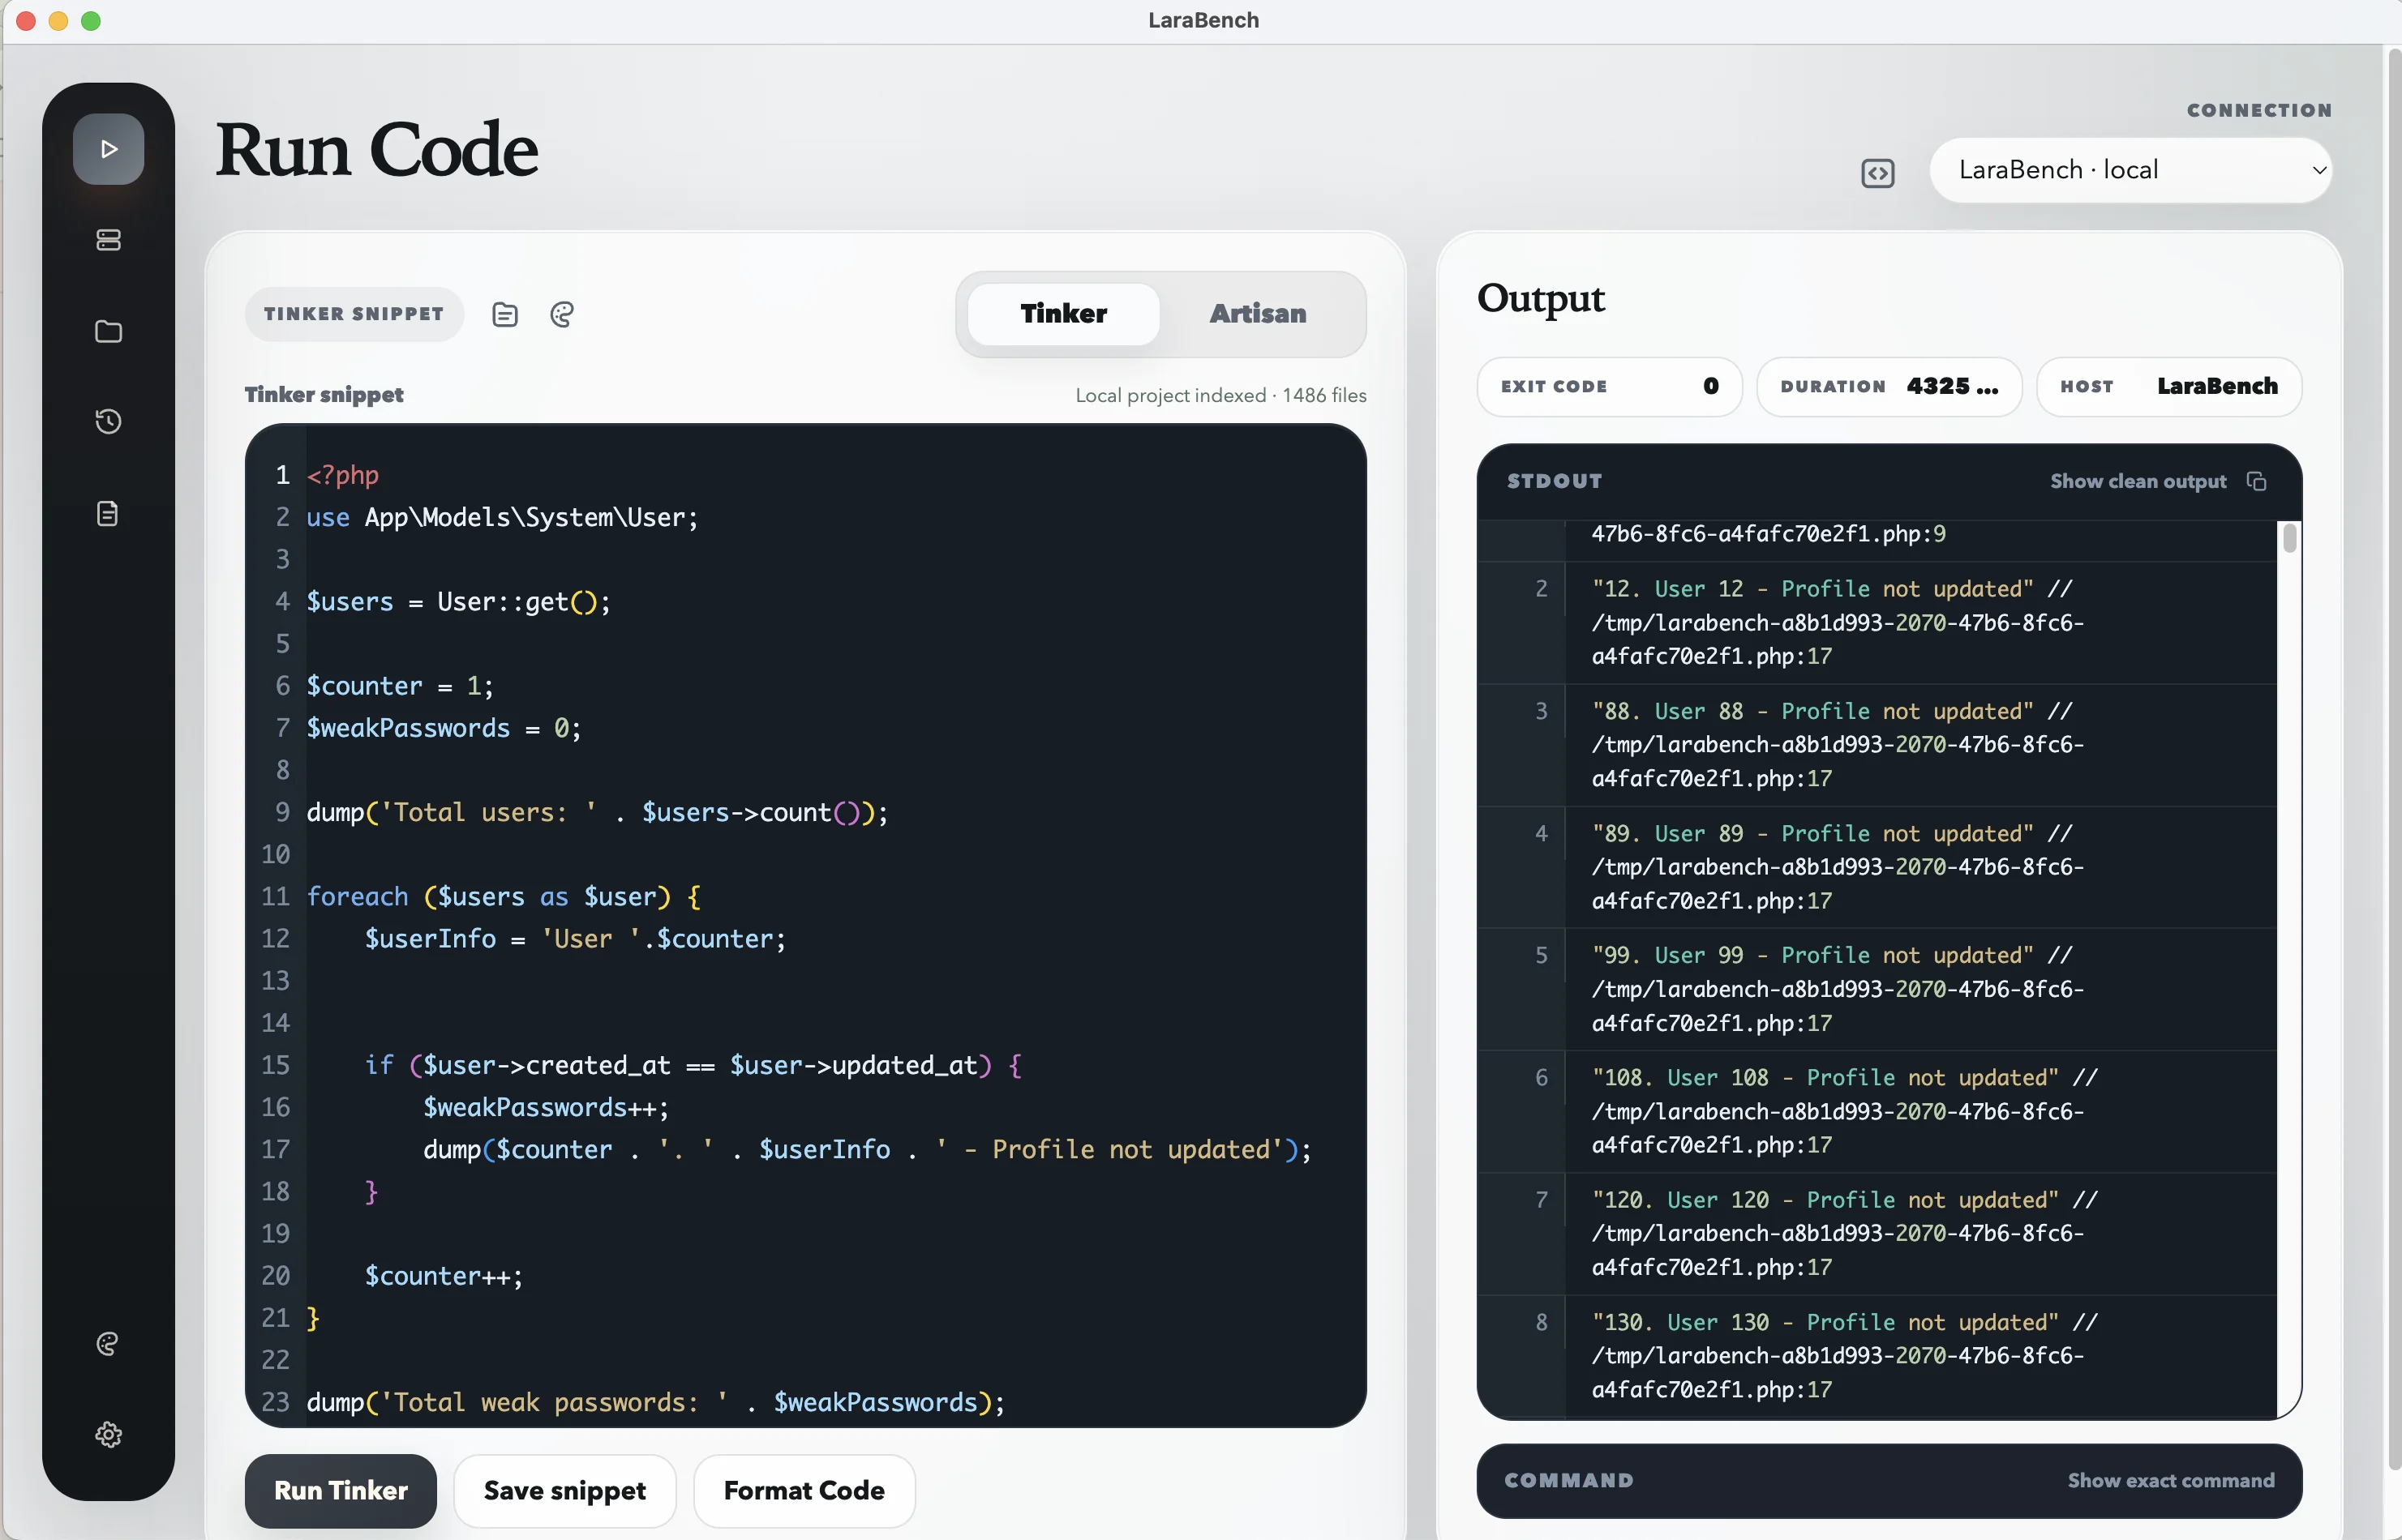Screen dimensions: 2402x1540
Task: Open the database connections sidebar icon
Action: 108,240
